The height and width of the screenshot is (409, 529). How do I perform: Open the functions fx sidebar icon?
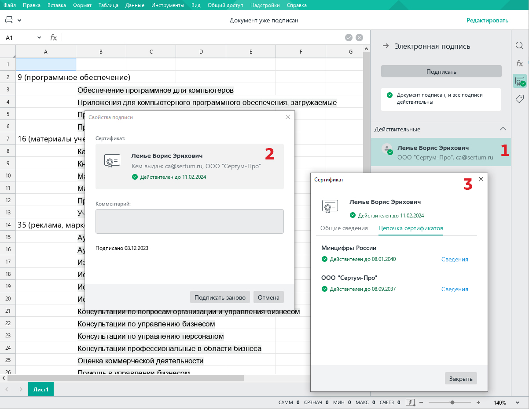click(520, 63)
